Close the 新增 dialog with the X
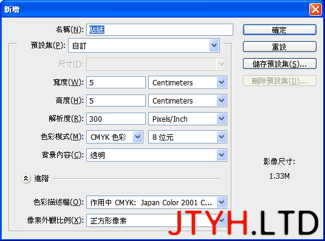Viewport: 325px width, 241px height. tap(315, 9)
